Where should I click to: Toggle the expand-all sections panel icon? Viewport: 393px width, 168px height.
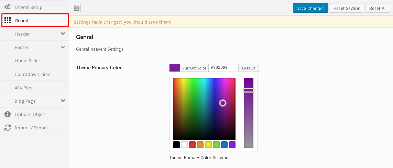[x=77, y=8]
